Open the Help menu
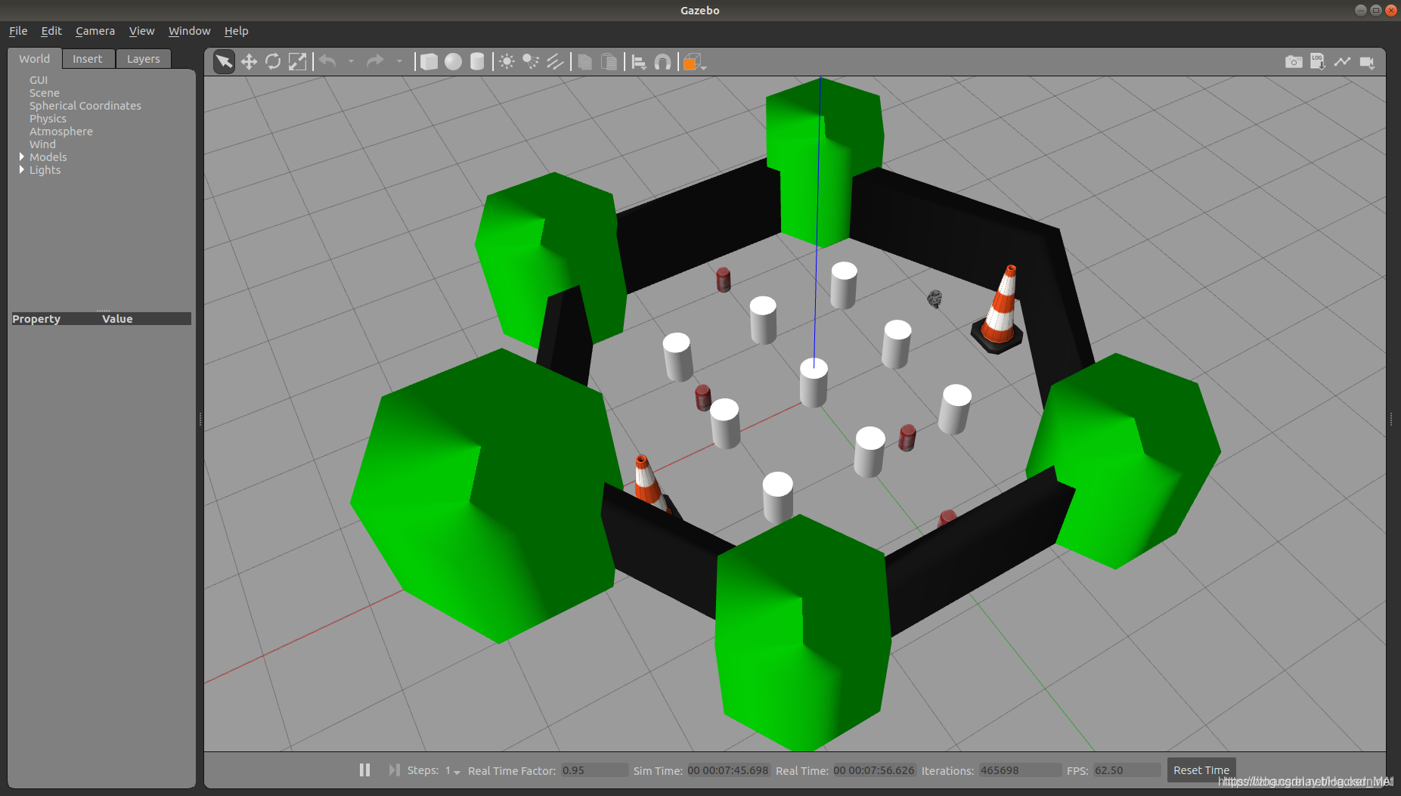The image size is (1401, 796). pos(236,31)
